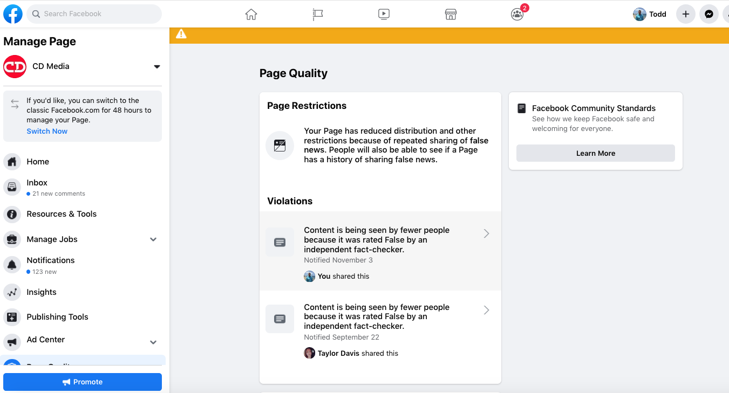Click Taylor Davis name in violation

tap(338, 354)
